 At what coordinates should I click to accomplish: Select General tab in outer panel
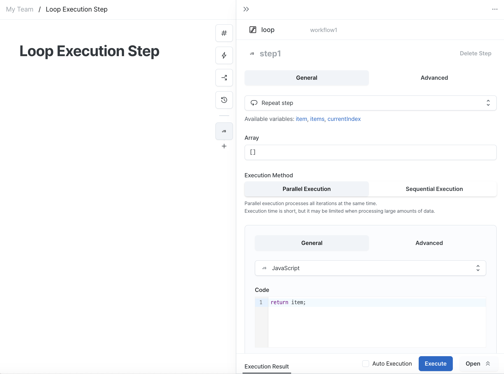[307, 77]
